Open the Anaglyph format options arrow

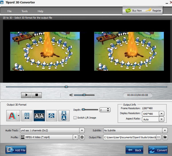(19, 116)
